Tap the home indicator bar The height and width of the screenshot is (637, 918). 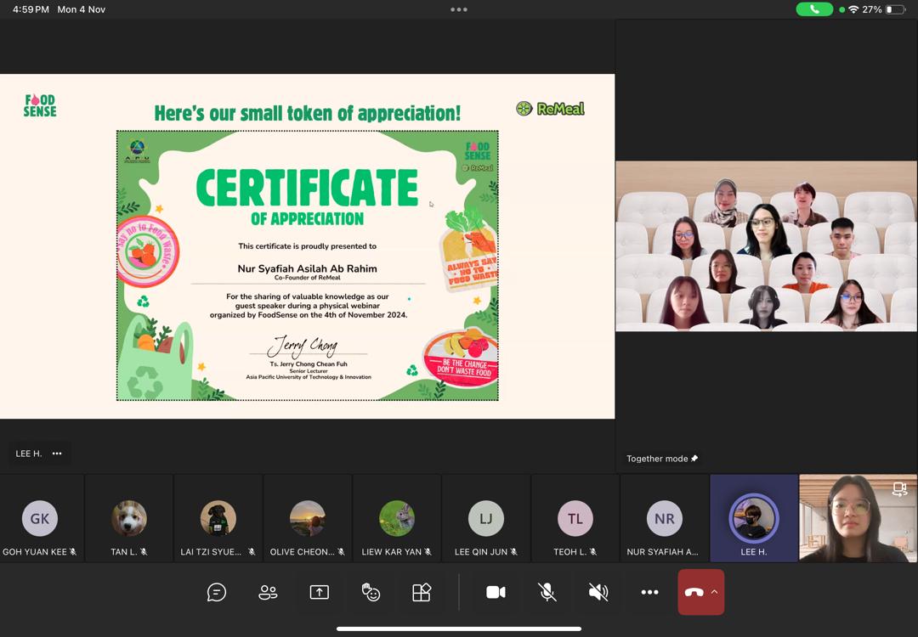[x=459, y=629]
